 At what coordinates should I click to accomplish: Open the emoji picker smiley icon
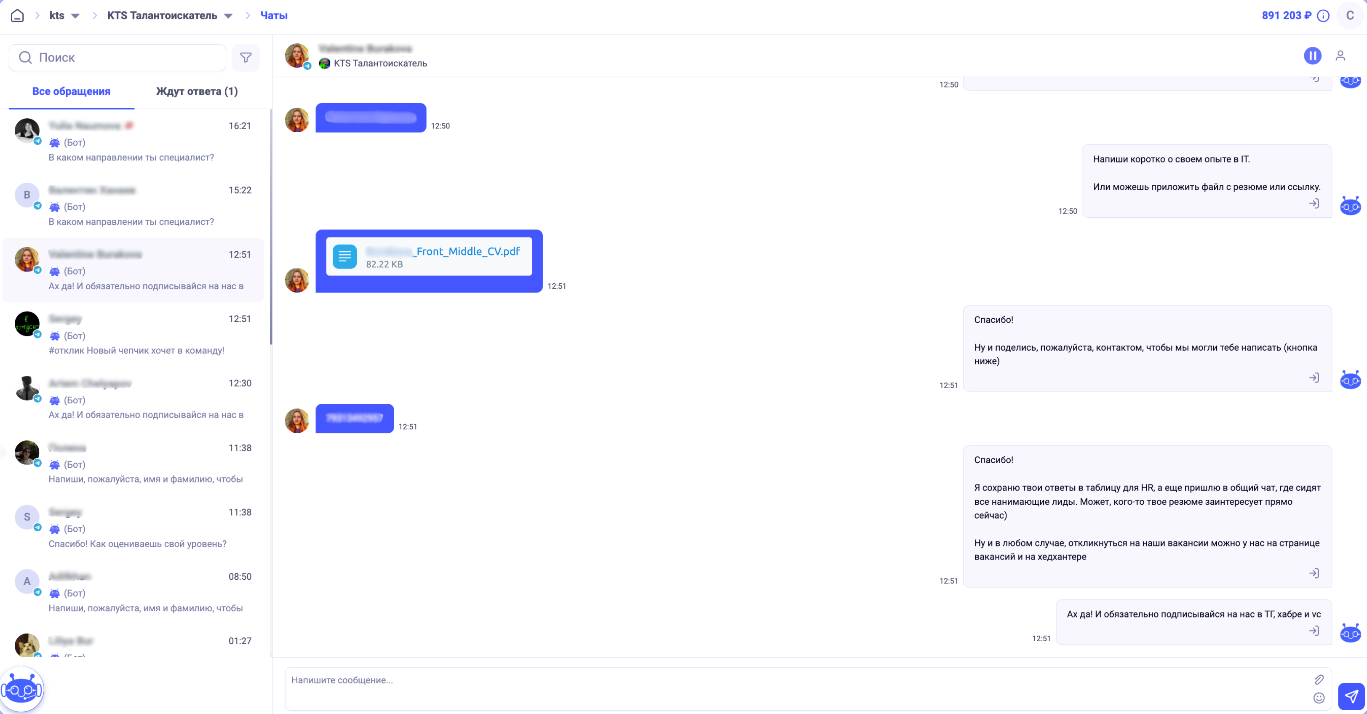point(1319,698)
